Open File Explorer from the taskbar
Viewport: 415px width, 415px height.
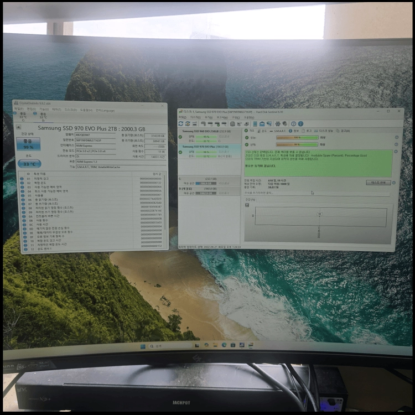(x=215, y=345)
